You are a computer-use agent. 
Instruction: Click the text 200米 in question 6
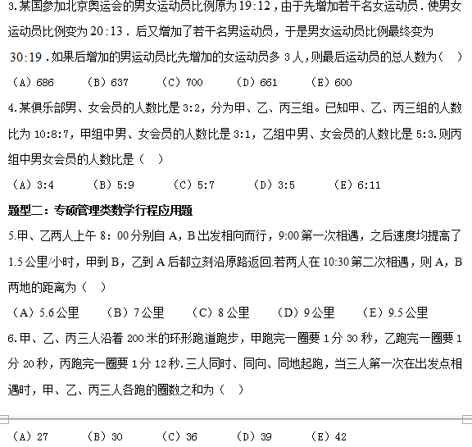(142, 339)
